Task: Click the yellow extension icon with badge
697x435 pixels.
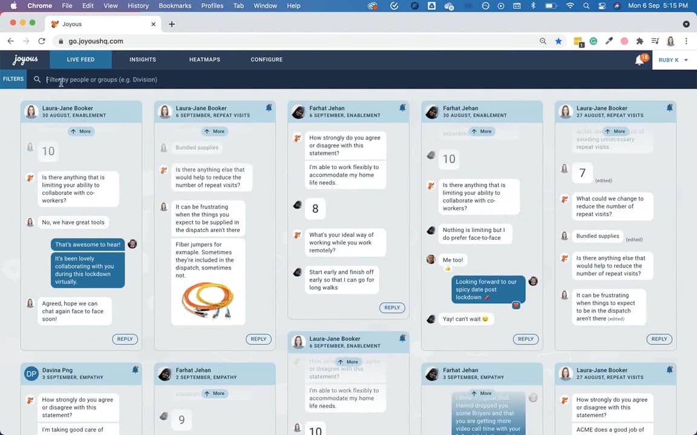Action: 578,42
